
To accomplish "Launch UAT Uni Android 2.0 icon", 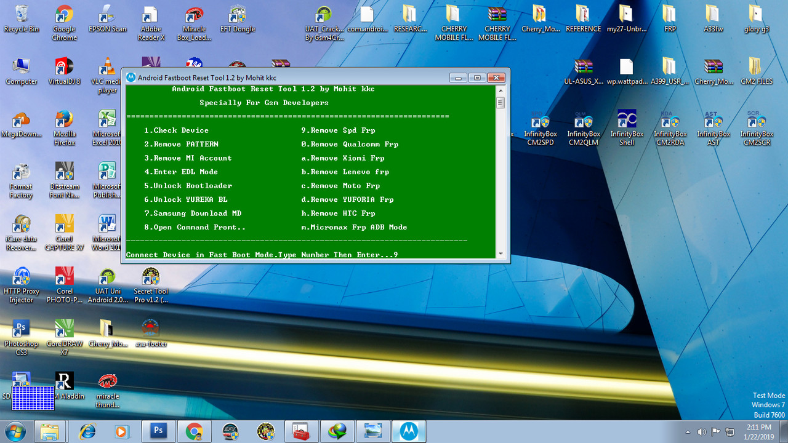I will (x=108, y=285).
